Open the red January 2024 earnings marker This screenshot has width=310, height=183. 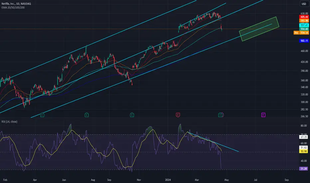click(178, 115)
